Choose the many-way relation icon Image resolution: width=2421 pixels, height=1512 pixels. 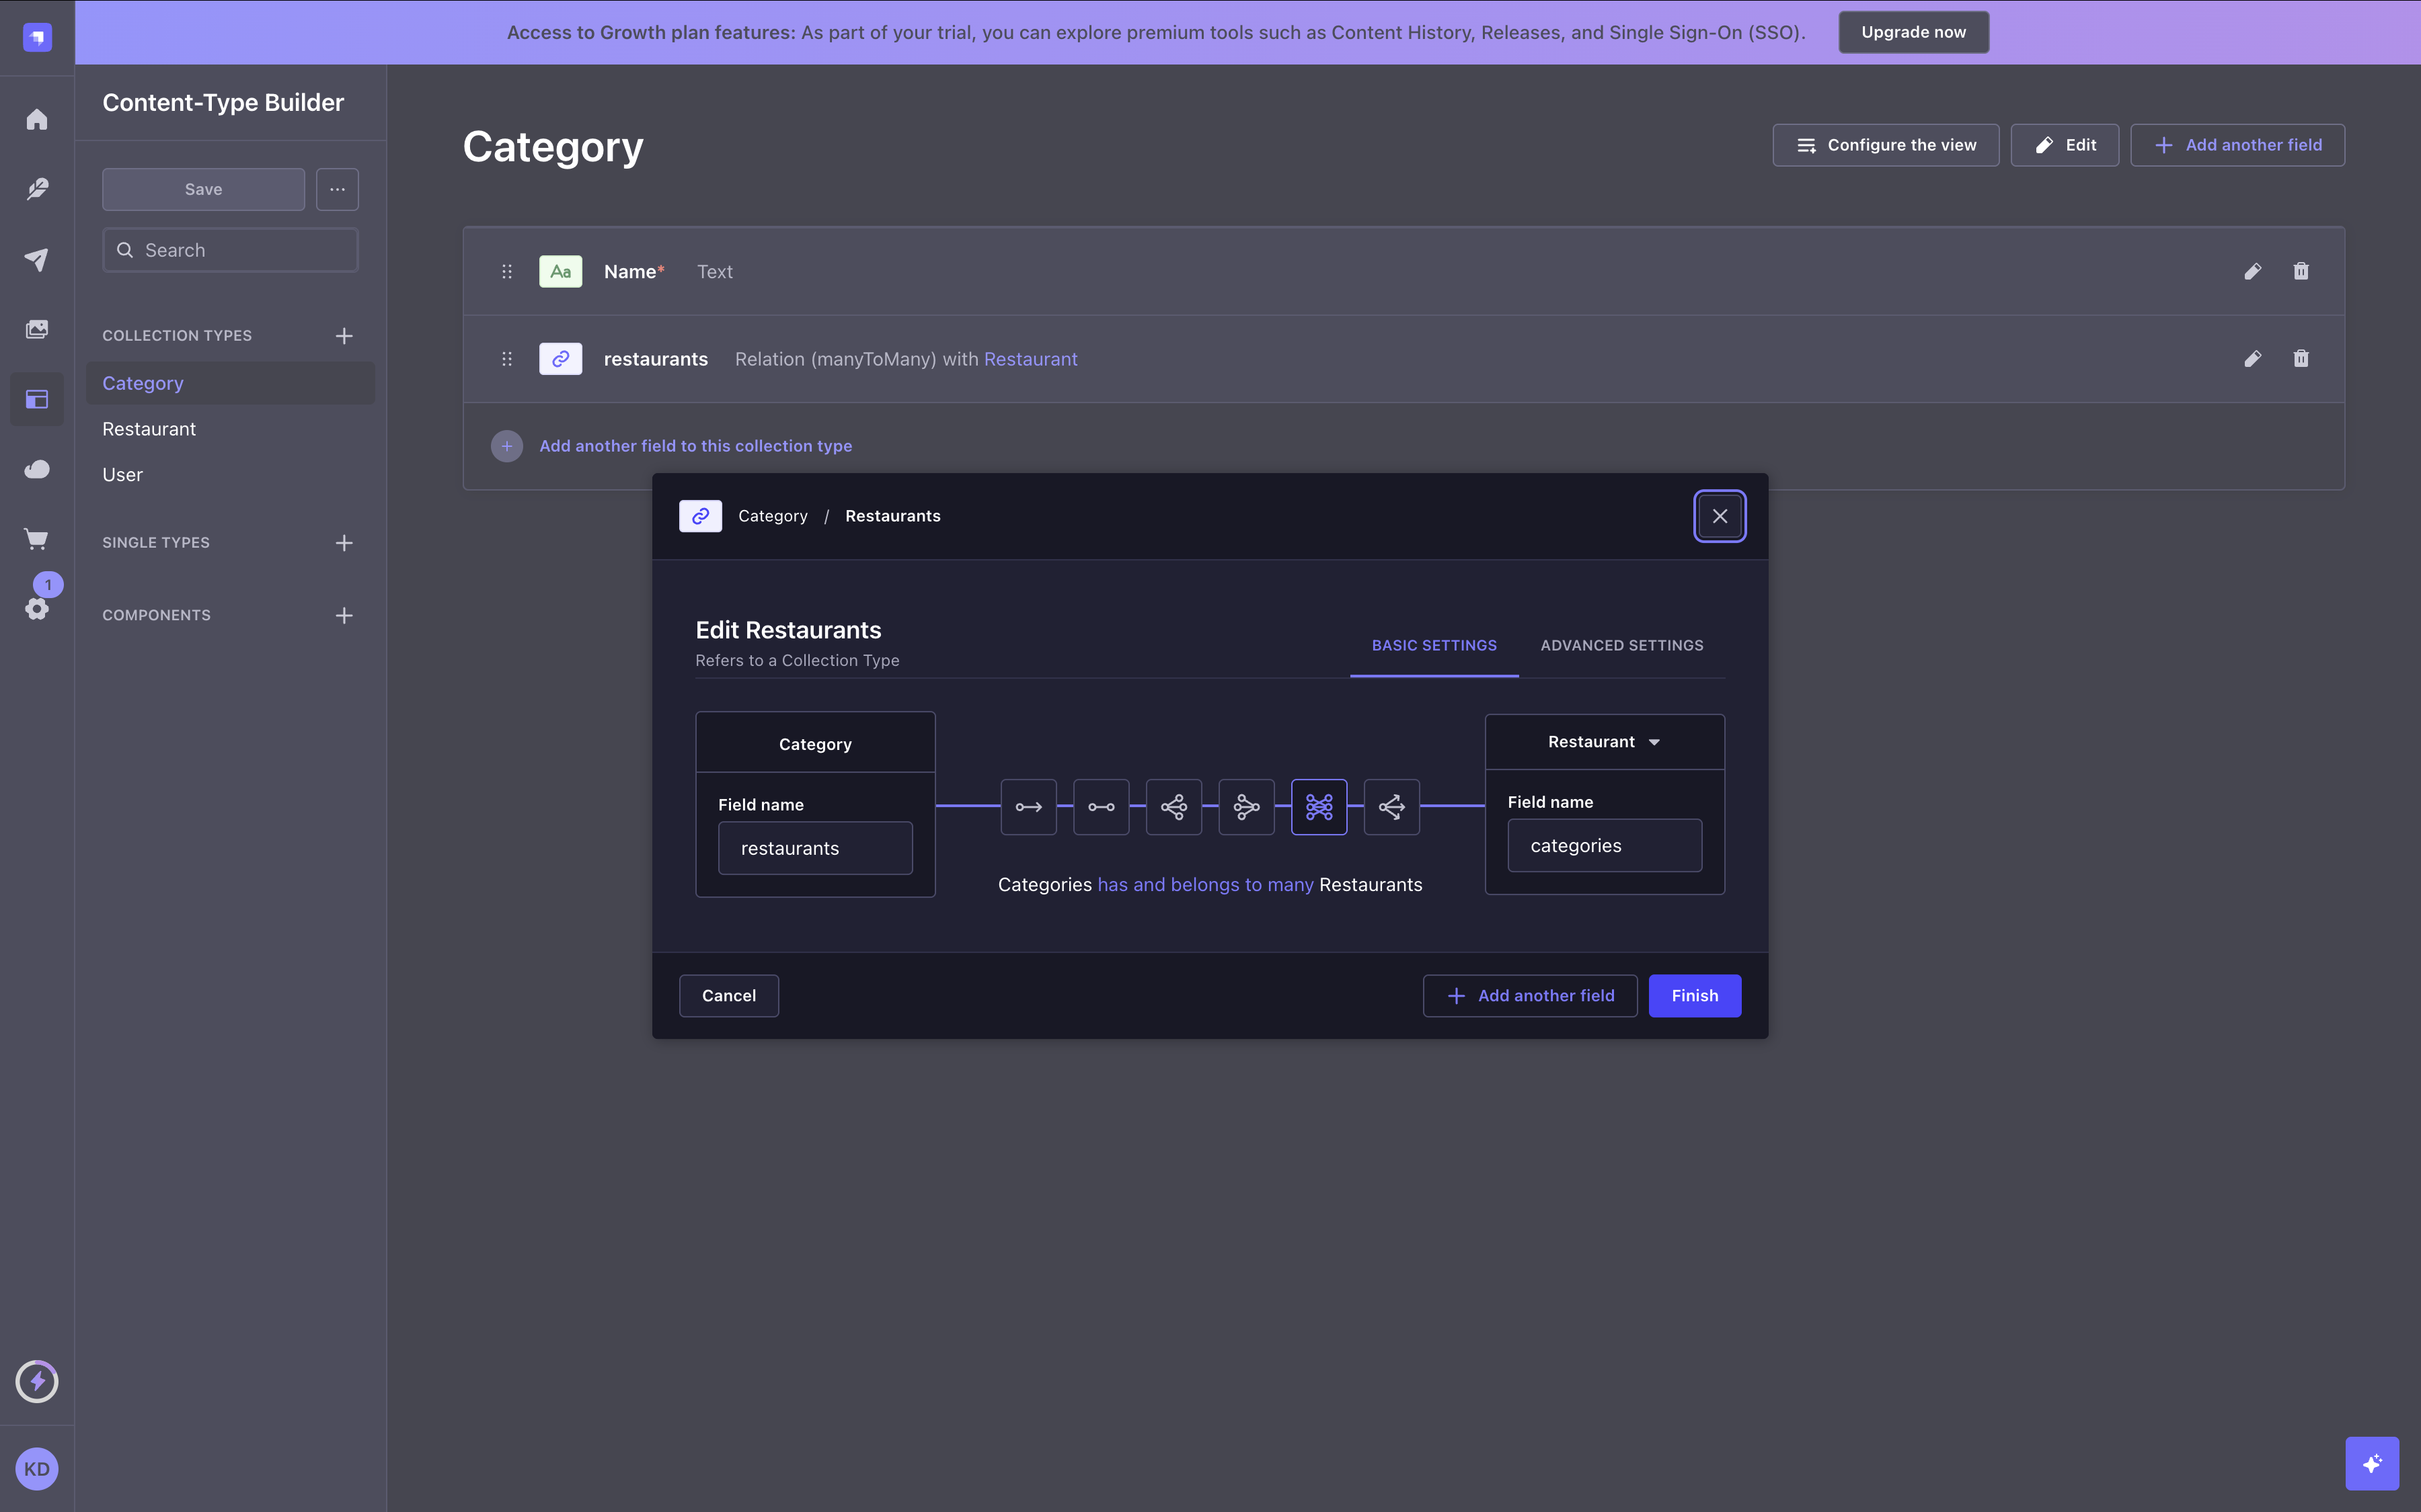[1391, 807]
